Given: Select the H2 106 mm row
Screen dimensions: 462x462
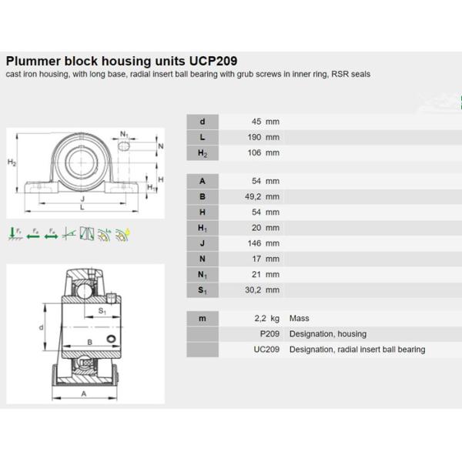Looking at the screenshot, I should (322, 152).
